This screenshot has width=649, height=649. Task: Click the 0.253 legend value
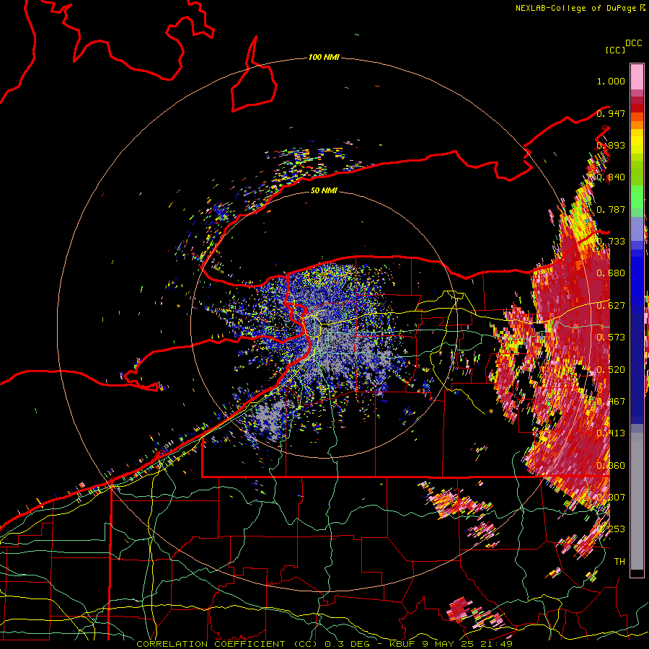coord(611,529)
